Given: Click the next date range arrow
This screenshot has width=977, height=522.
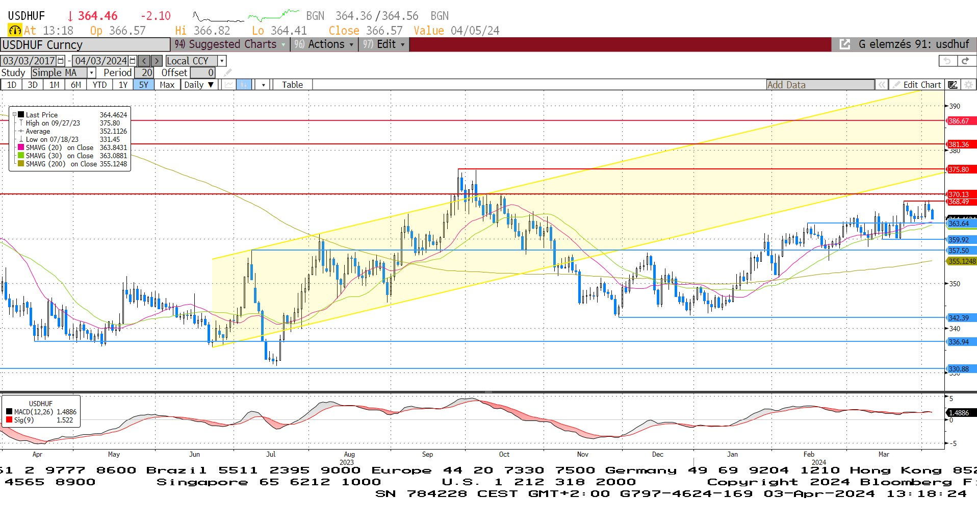Looking at the screenshot, I should pos(157,61).
